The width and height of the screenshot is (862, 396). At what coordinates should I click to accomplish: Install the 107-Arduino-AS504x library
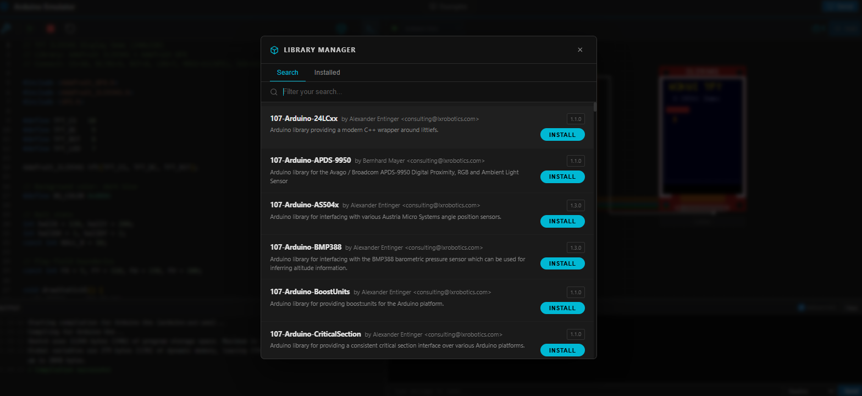click(562, 221)
